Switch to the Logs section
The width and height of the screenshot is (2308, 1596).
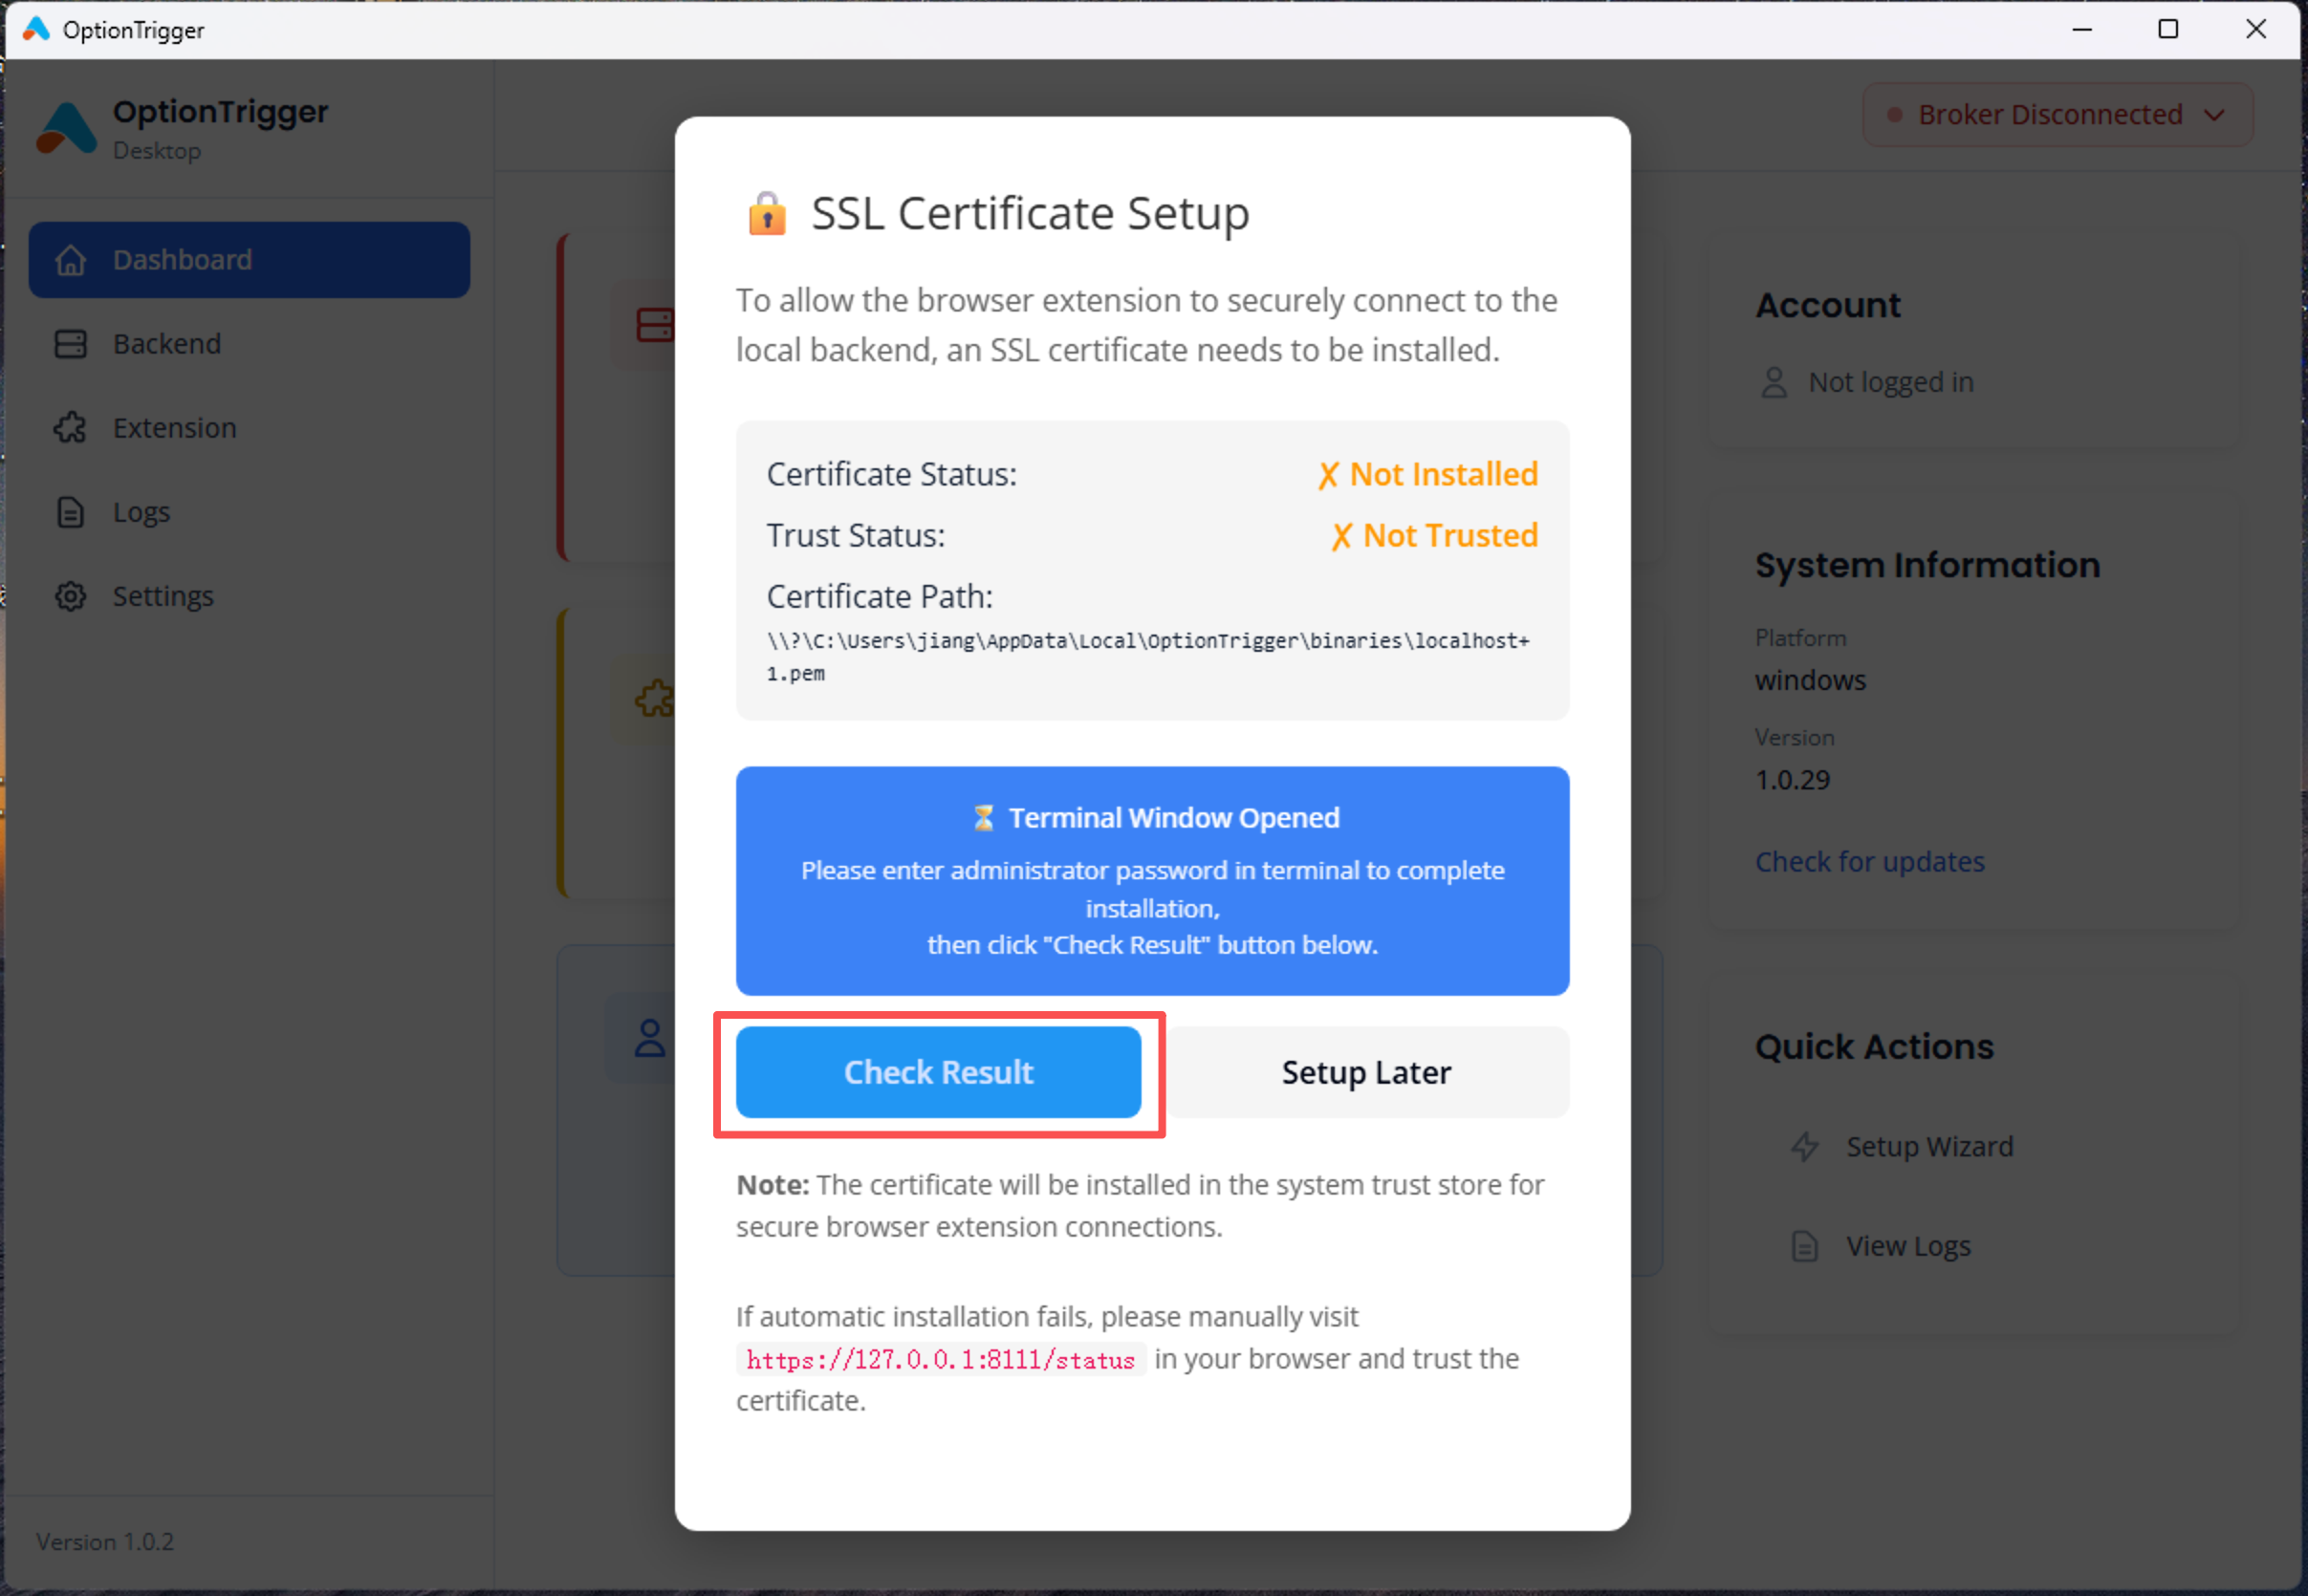pos(250,512)
